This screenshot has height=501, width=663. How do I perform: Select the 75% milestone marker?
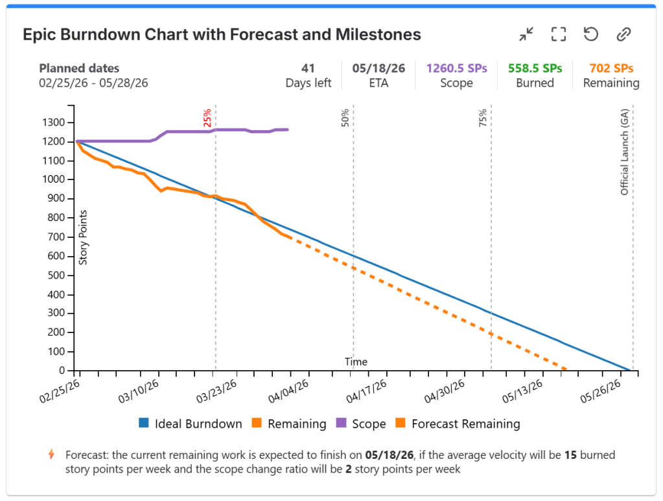(x=483, y=118)
